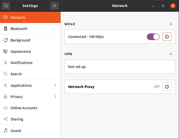Open Sharing settings panel
Screen dimensions: 179x139
pos(30,119)
